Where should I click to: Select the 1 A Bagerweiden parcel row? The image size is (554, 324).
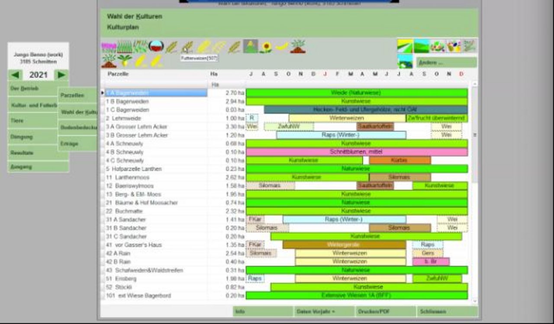coord(156,93)
